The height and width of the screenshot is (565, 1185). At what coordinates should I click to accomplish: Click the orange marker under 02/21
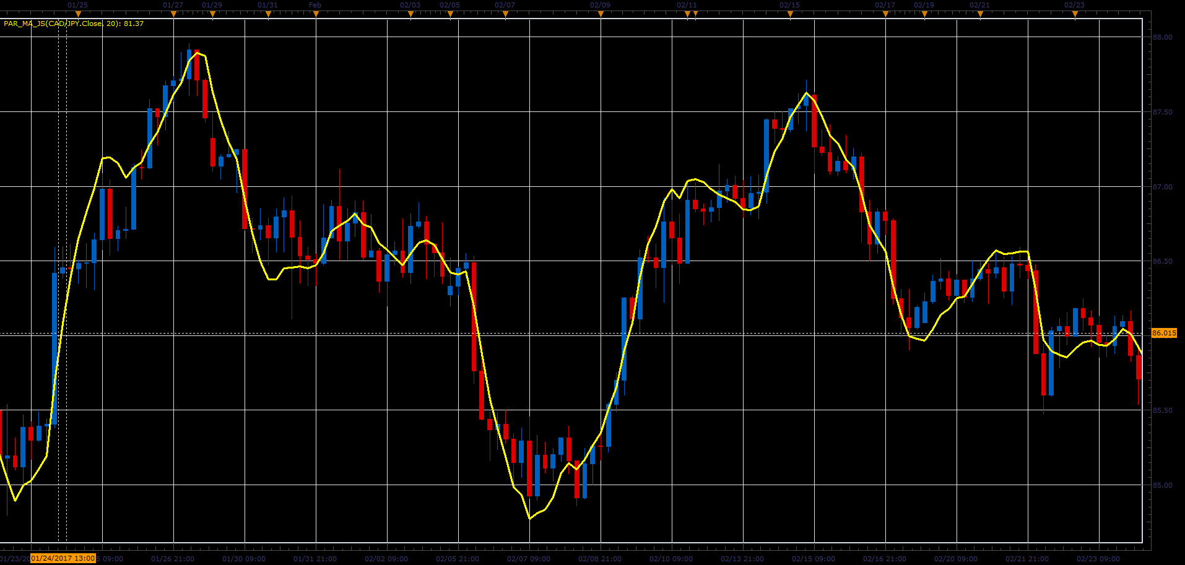[x=980, y=14]
